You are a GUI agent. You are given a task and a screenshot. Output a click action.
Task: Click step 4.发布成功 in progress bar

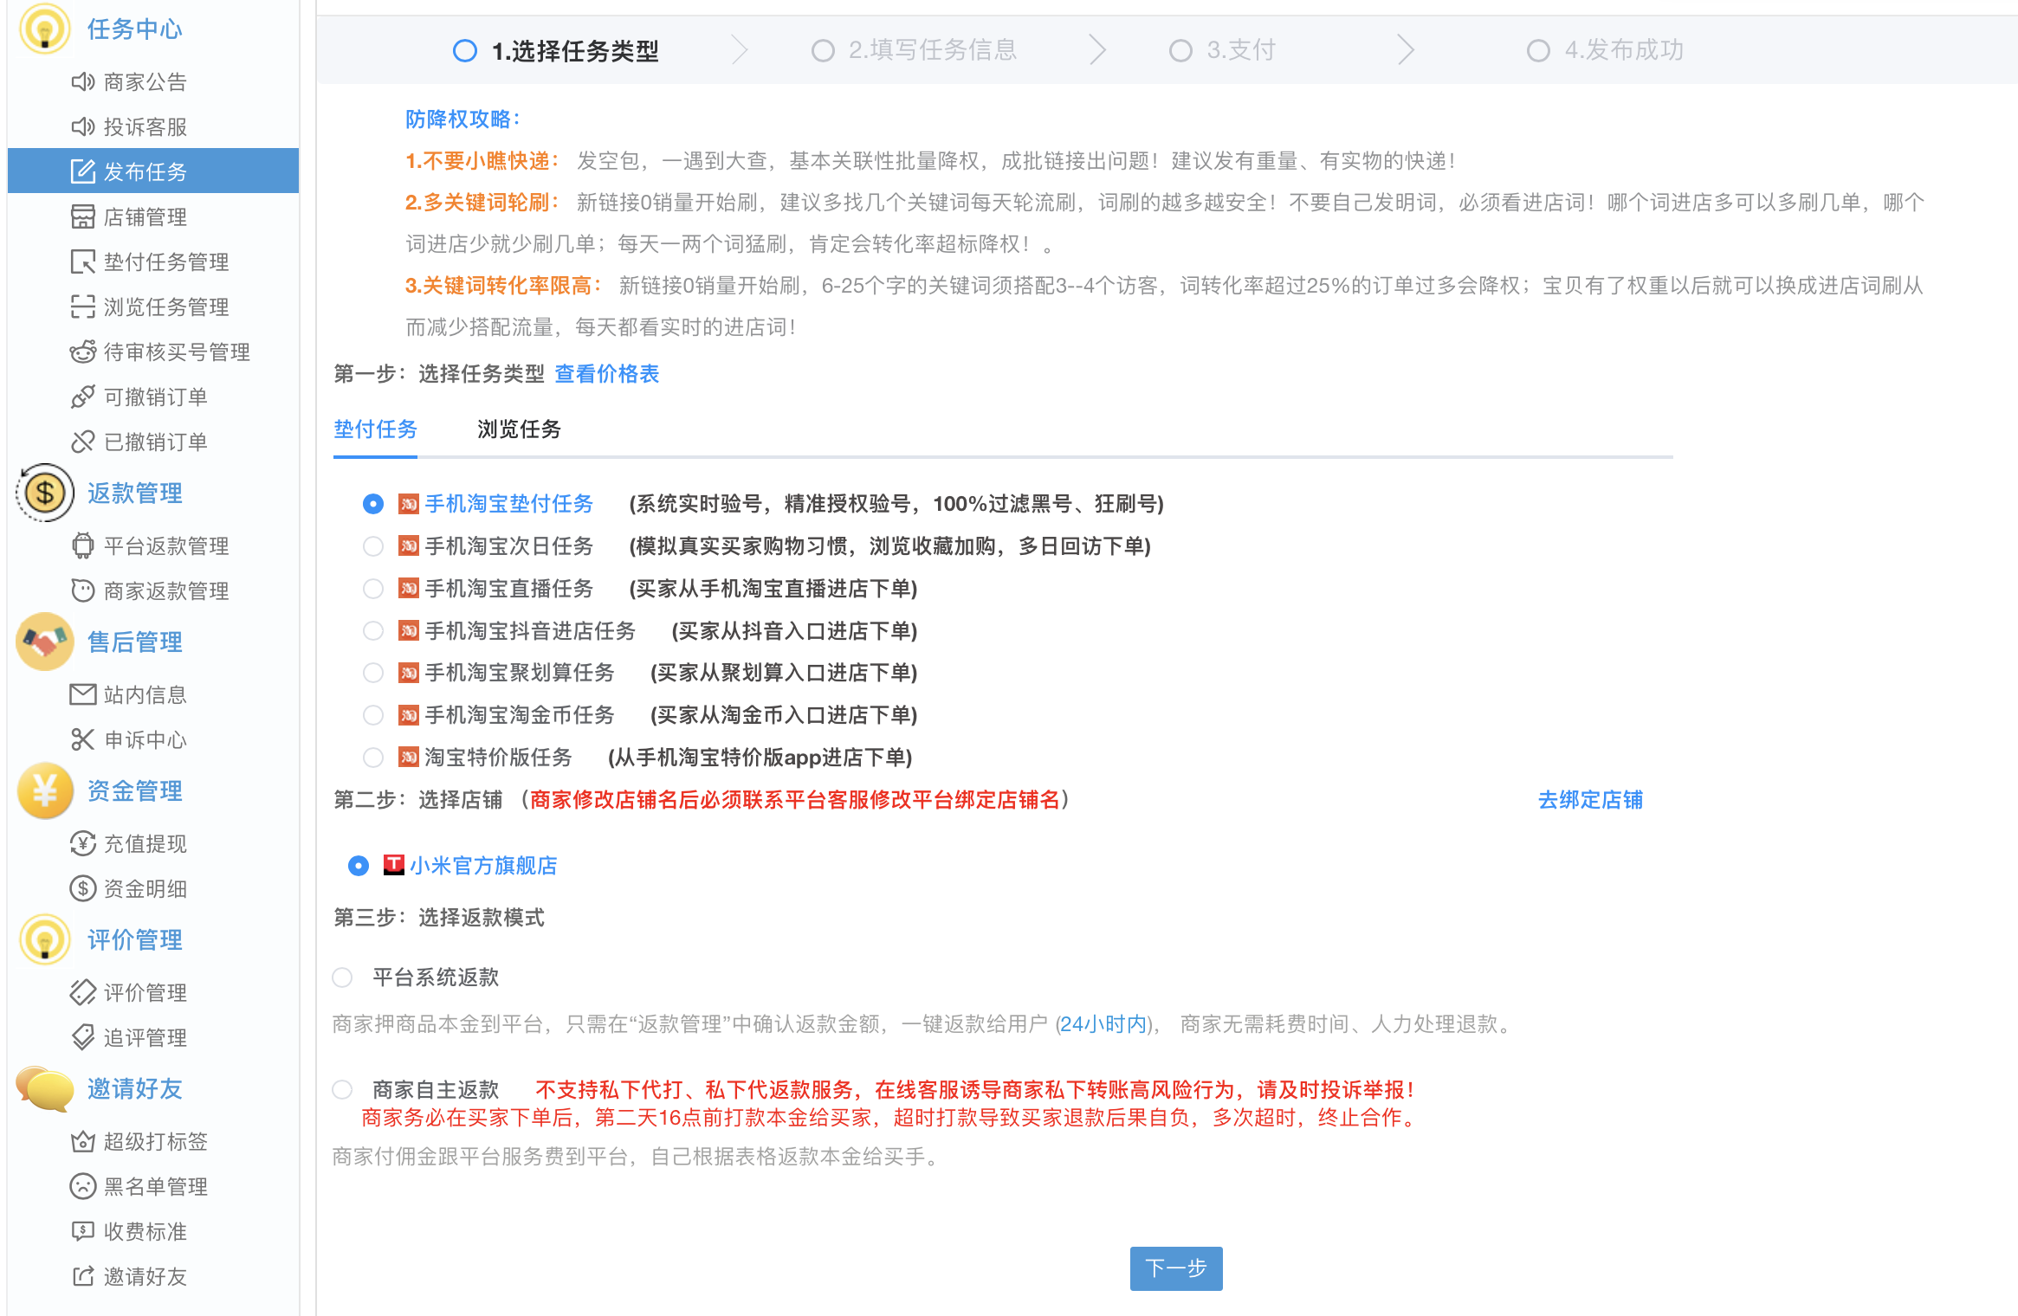point(1606,50)
